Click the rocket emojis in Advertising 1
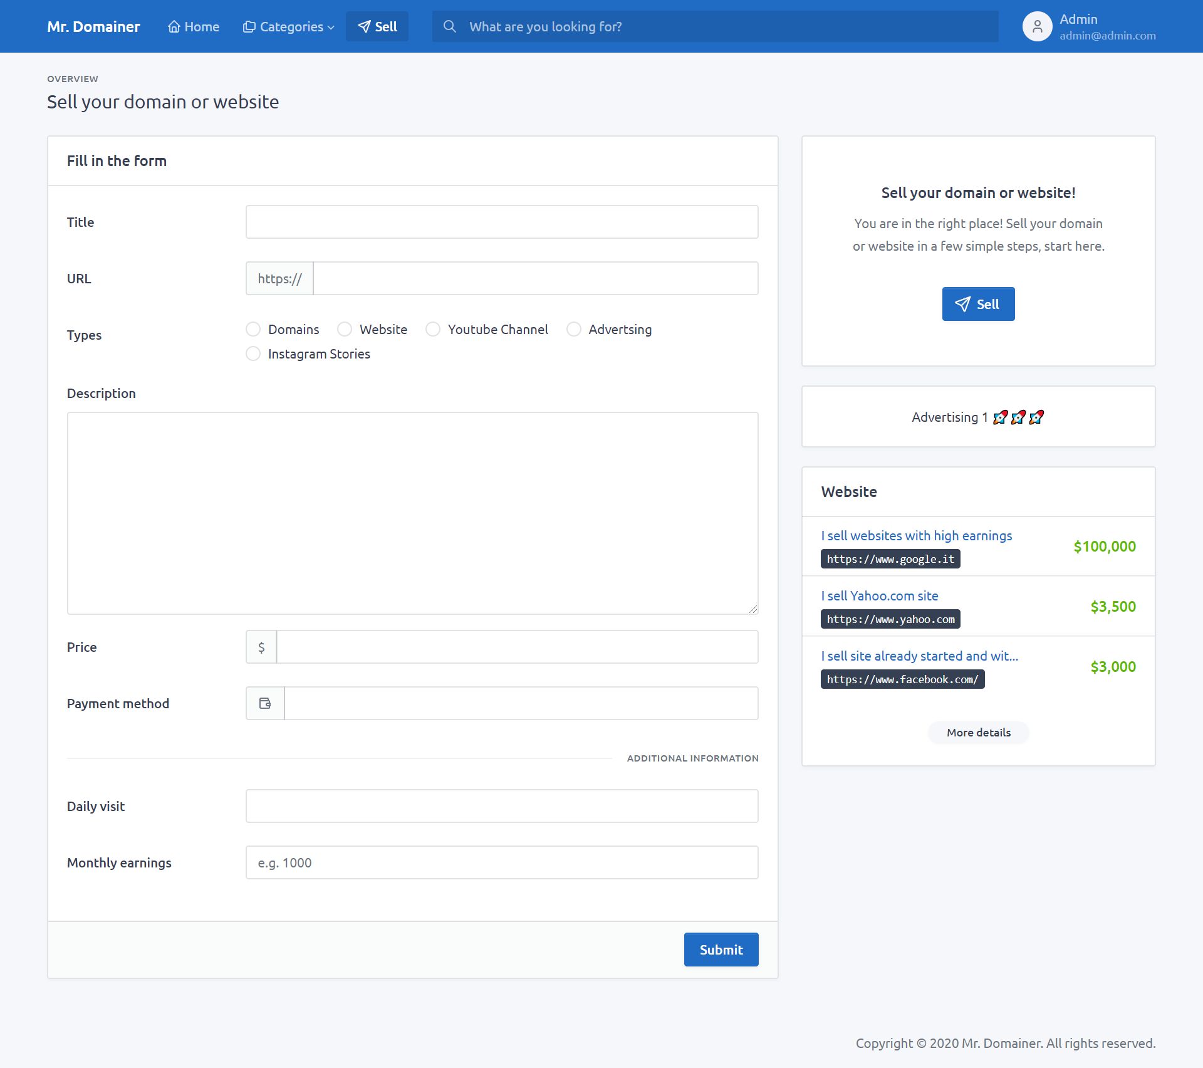 [x=1018, y=417]
